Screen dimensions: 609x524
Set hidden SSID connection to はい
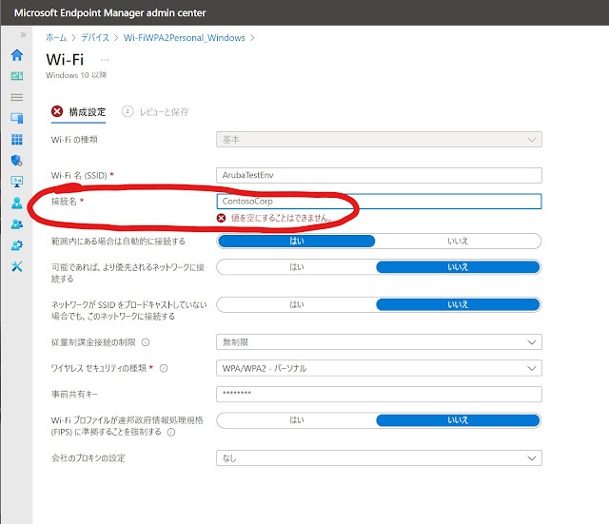pyautogui.click(x=296, y=304)
